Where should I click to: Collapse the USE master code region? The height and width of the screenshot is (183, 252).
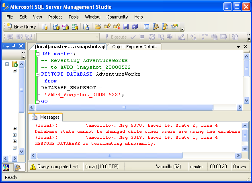[x=38, y=54]
